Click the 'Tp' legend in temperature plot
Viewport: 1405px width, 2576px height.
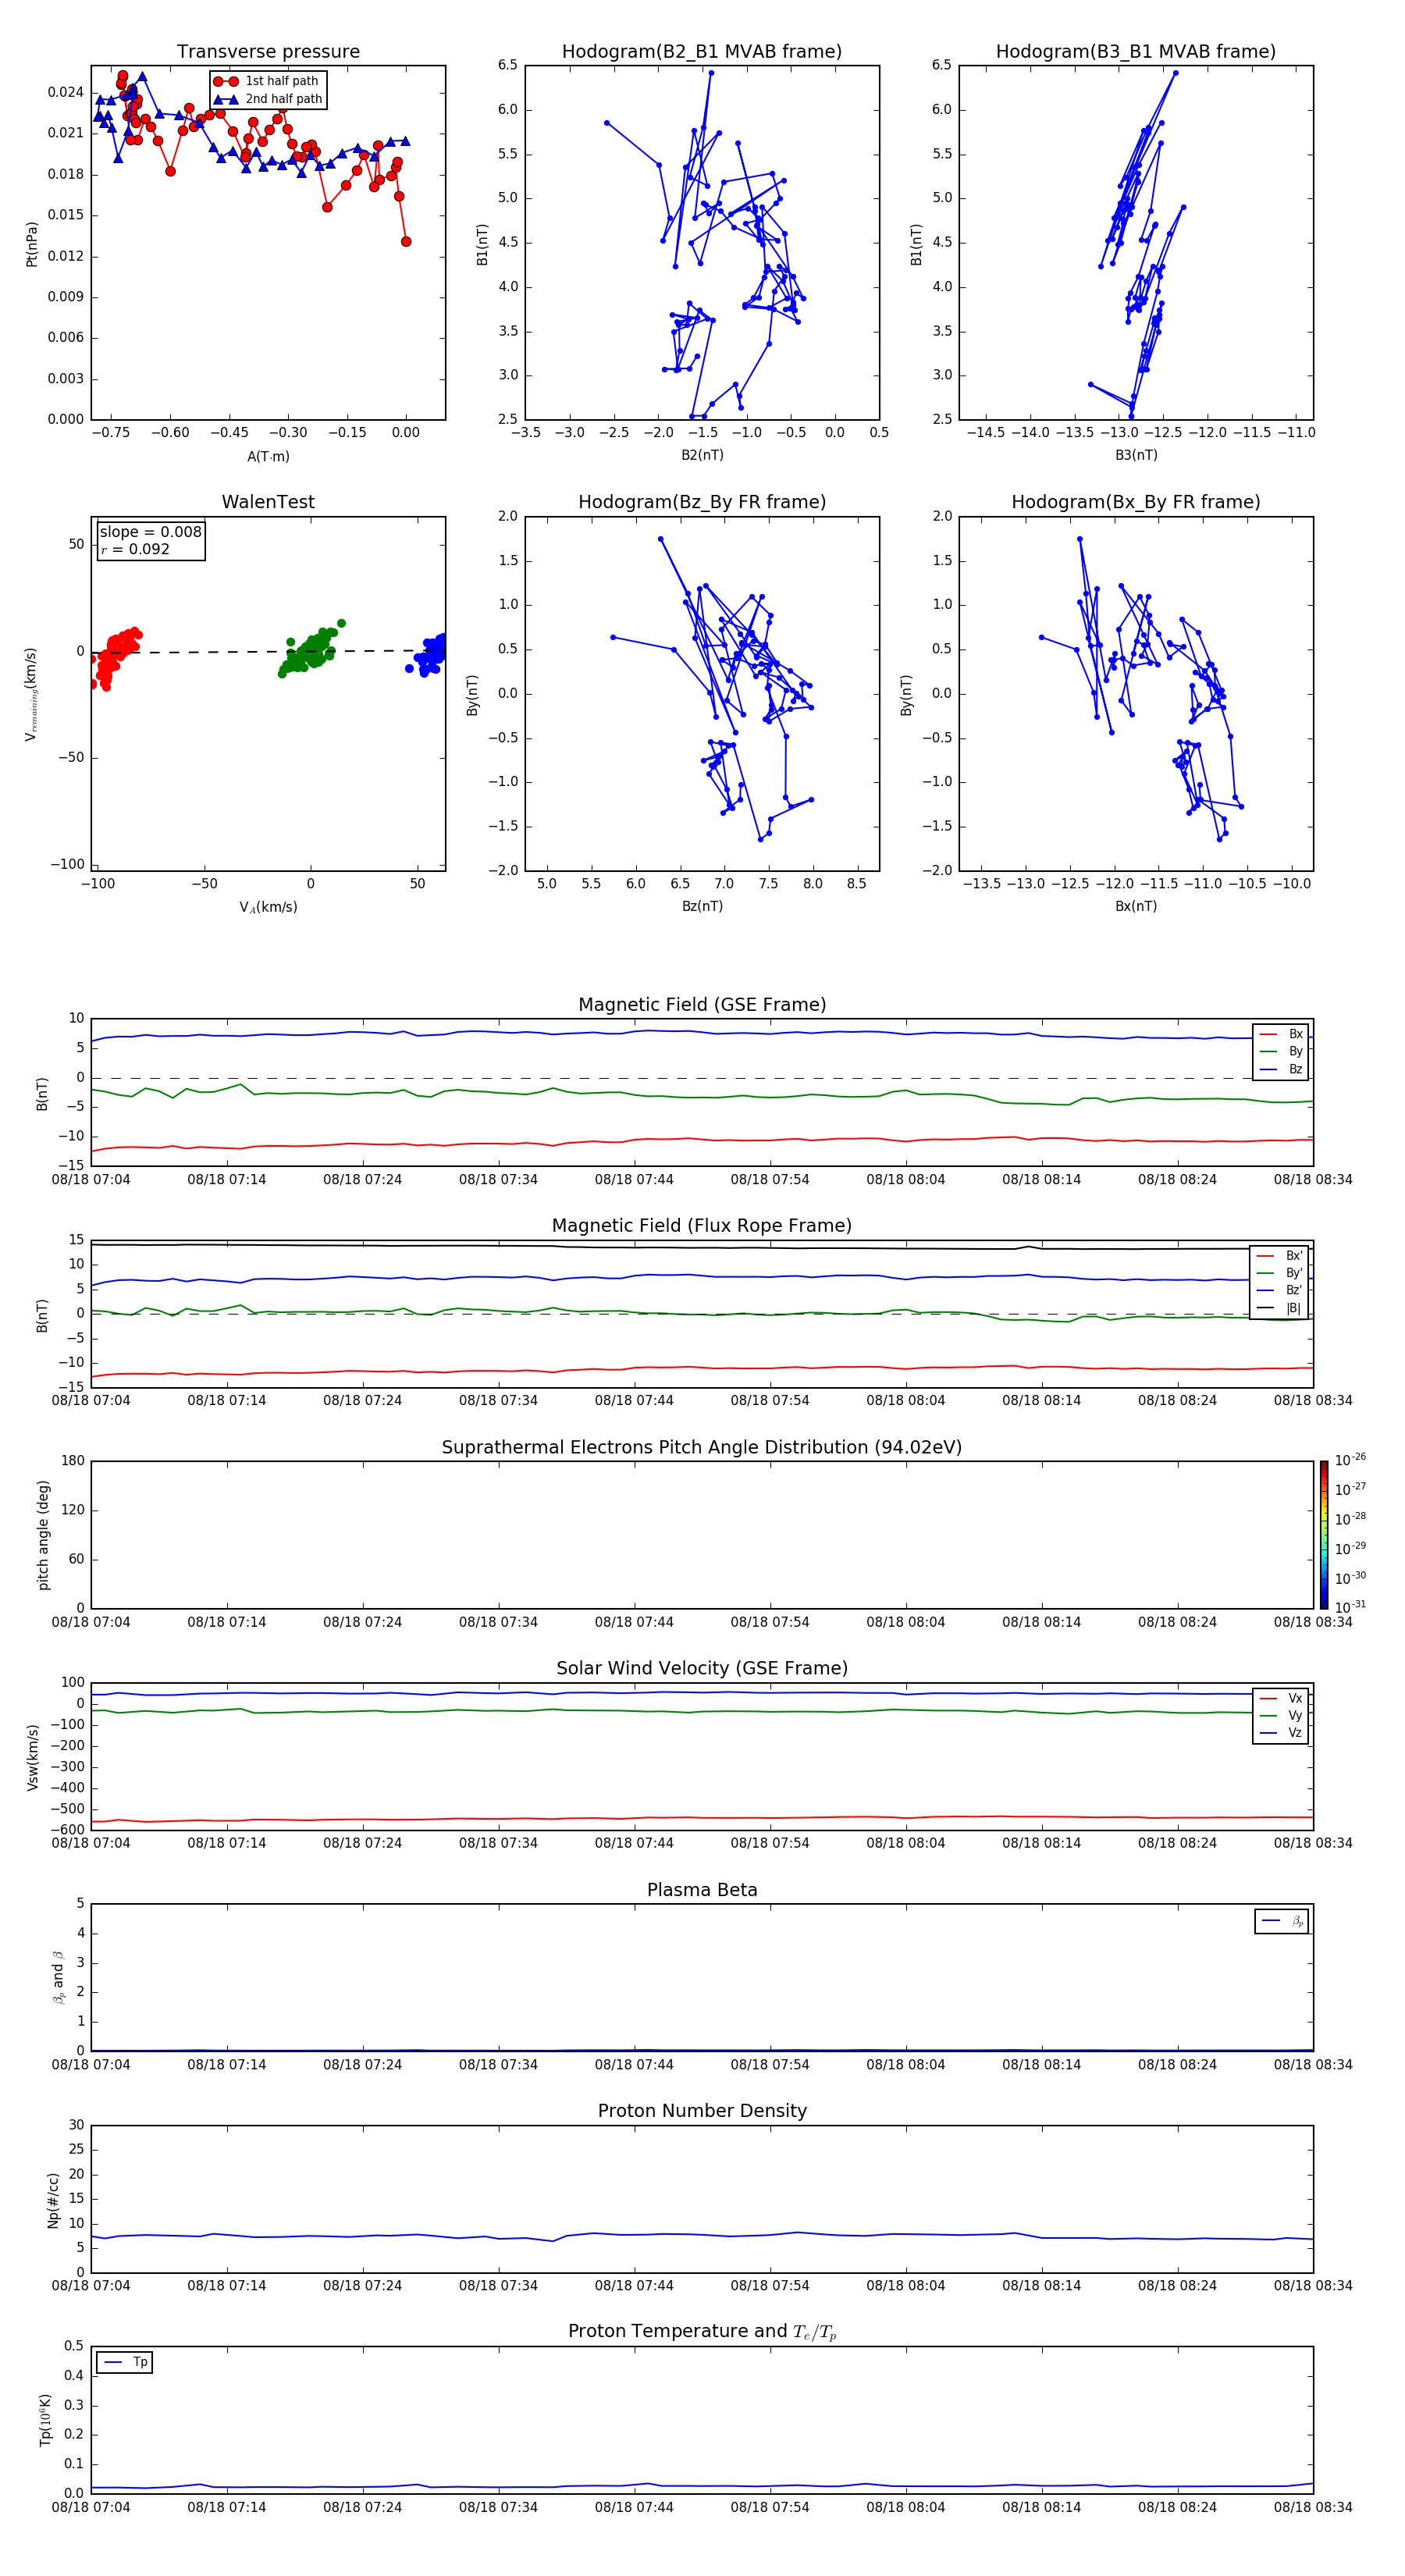pos(125,2363)
